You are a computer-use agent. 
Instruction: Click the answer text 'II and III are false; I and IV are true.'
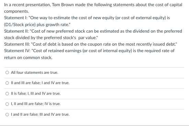40,83
